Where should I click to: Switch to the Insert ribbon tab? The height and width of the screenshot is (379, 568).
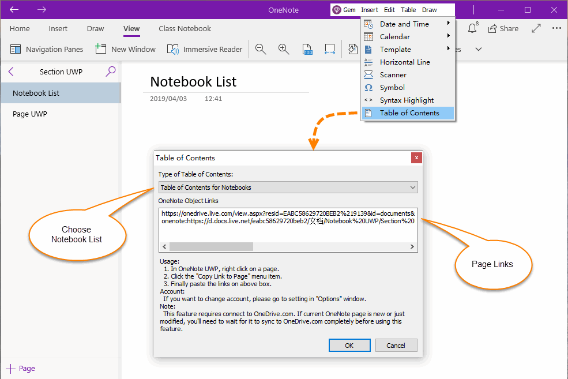pos(58,29)
